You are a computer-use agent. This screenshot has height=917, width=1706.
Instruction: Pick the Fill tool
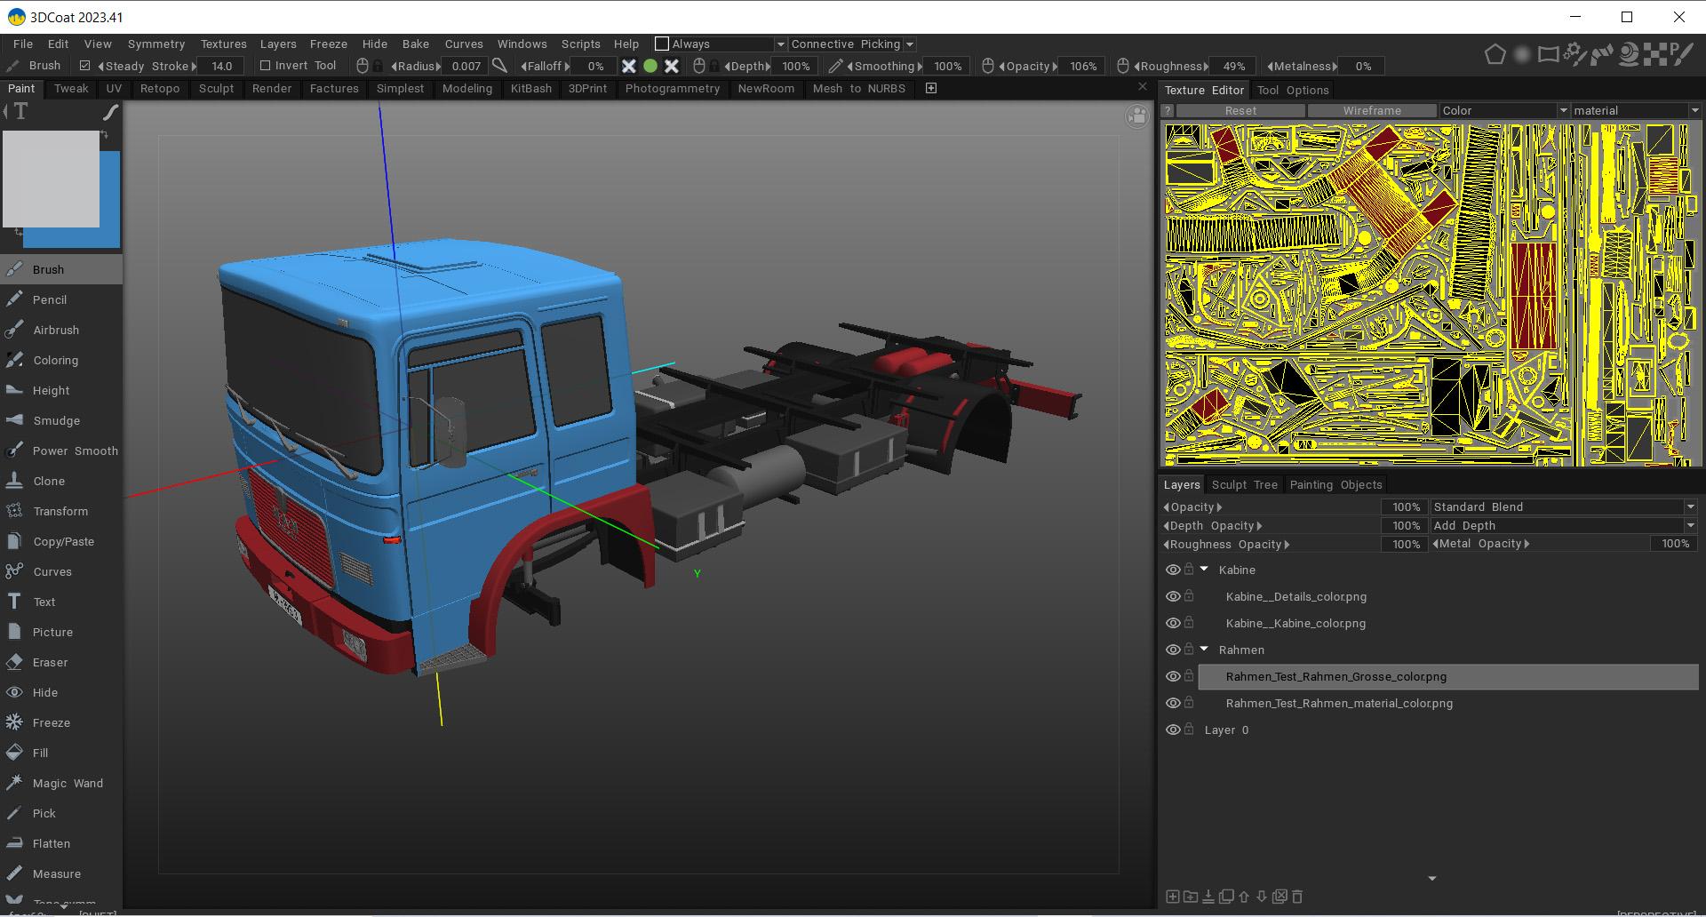60,753
